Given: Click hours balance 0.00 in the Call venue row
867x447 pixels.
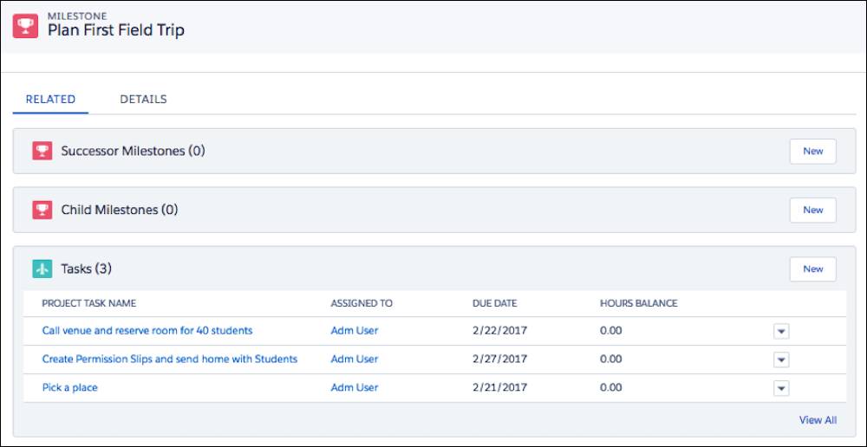Looking at the screenshot, I should tap(611, 331).
